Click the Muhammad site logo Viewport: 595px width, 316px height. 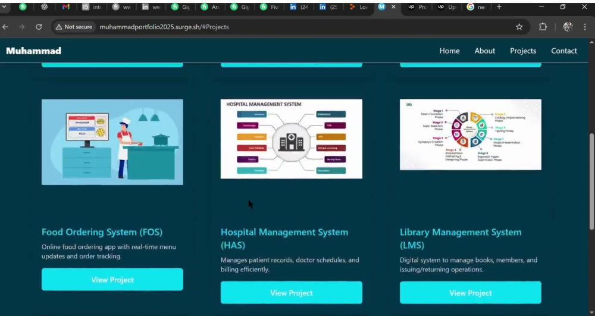tap(33, 51)
